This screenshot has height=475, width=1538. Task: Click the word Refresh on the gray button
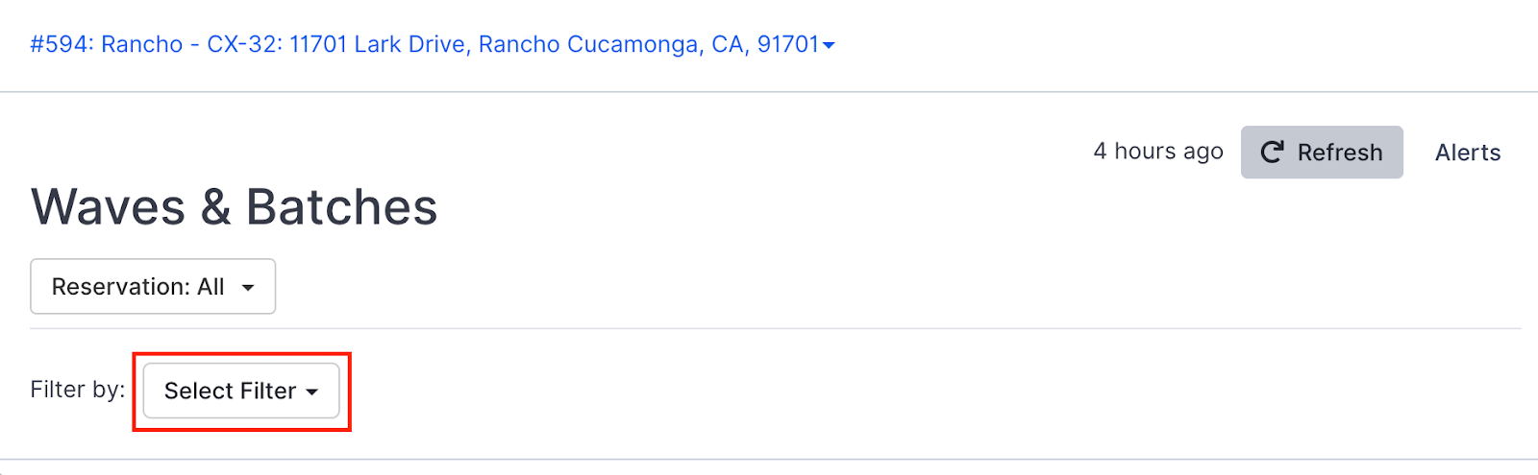1339,153
